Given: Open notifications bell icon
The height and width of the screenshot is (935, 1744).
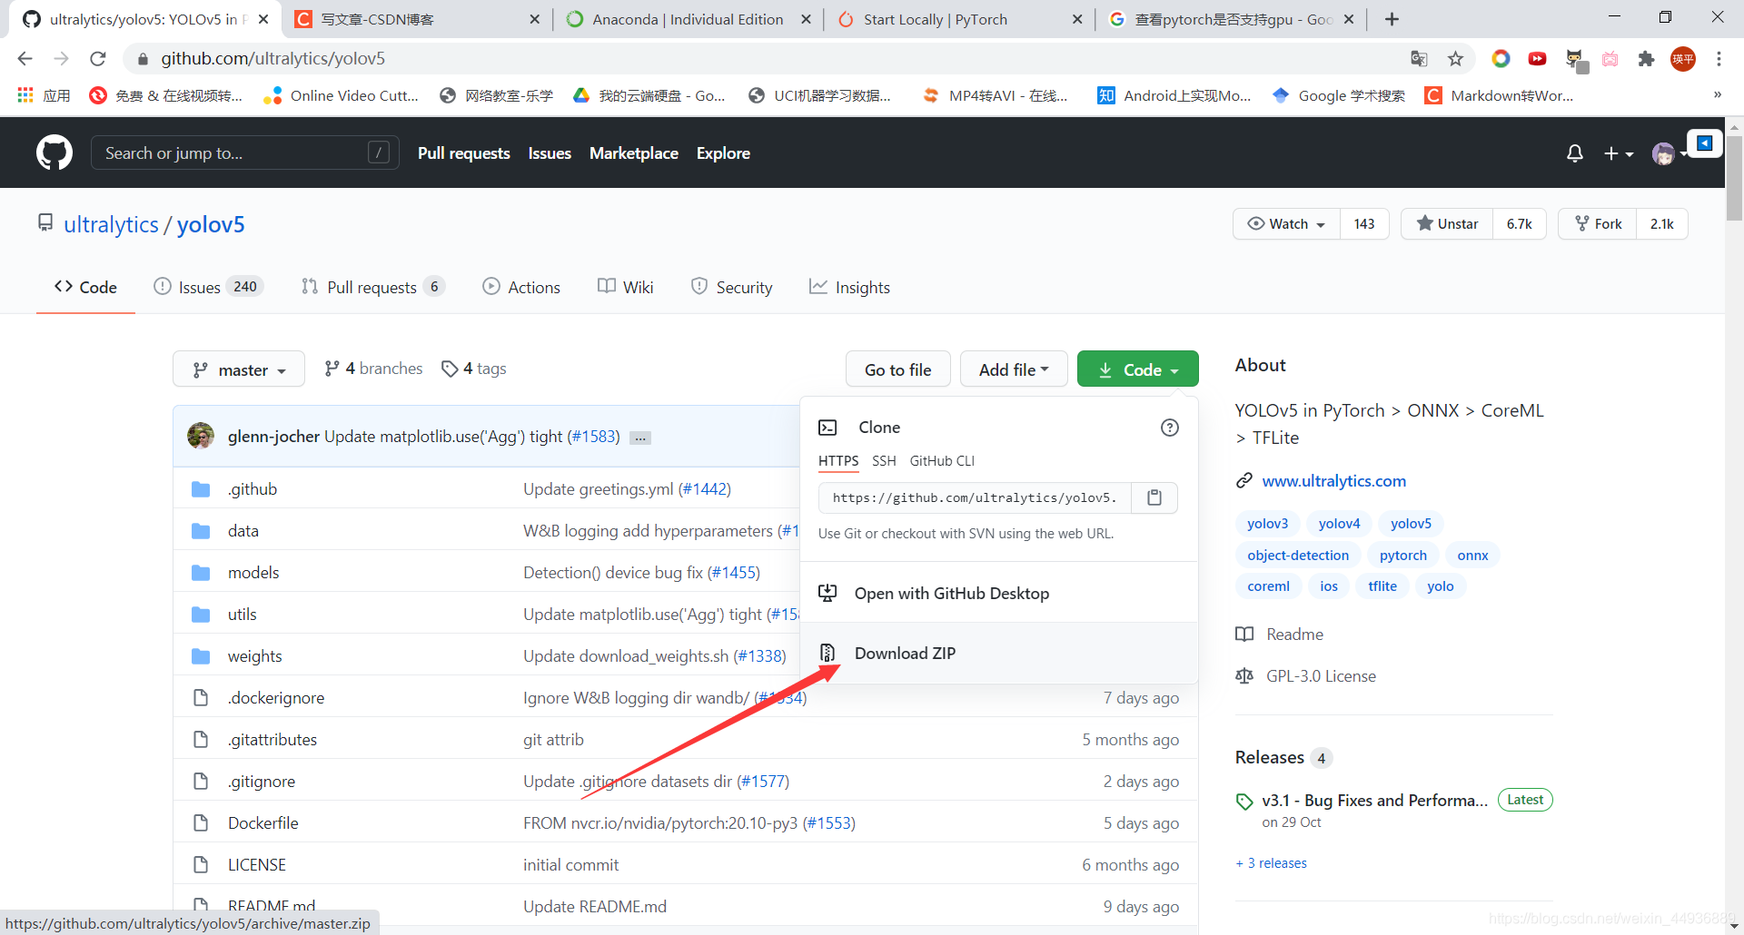Looking at the screenshot, I should (x=1575, y=153).
